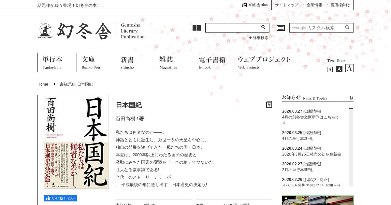Click the bookstore banner image

(318, 200)
